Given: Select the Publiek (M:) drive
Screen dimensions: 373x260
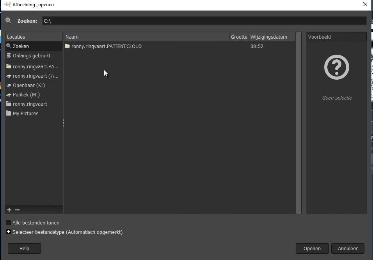Looking at the screenshot, I should (26, 95).
